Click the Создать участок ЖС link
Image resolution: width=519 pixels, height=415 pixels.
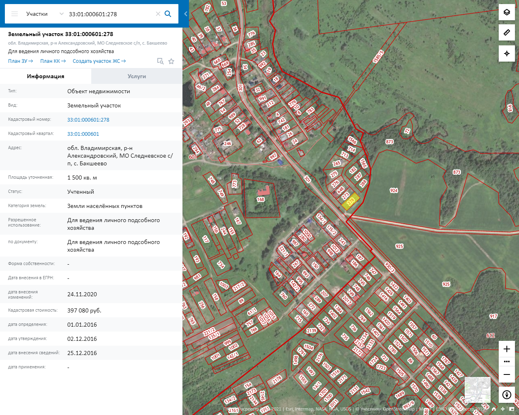coord(99,61)
